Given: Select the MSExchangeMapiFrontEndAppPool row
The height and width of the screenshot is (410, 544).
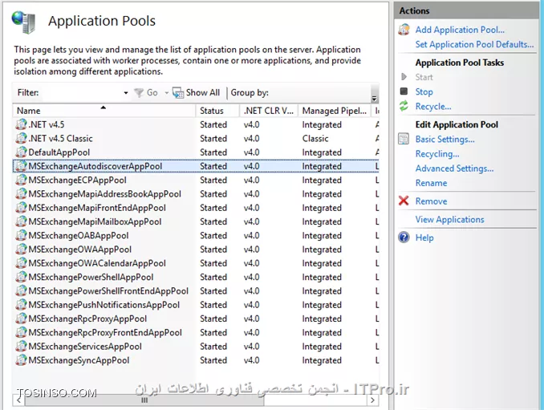Looking at the screenshot, I should tap(196, 208).
